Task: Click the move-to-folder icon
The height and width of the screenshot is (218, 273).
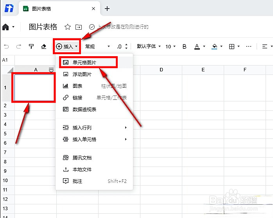Action: coord(79,27)
